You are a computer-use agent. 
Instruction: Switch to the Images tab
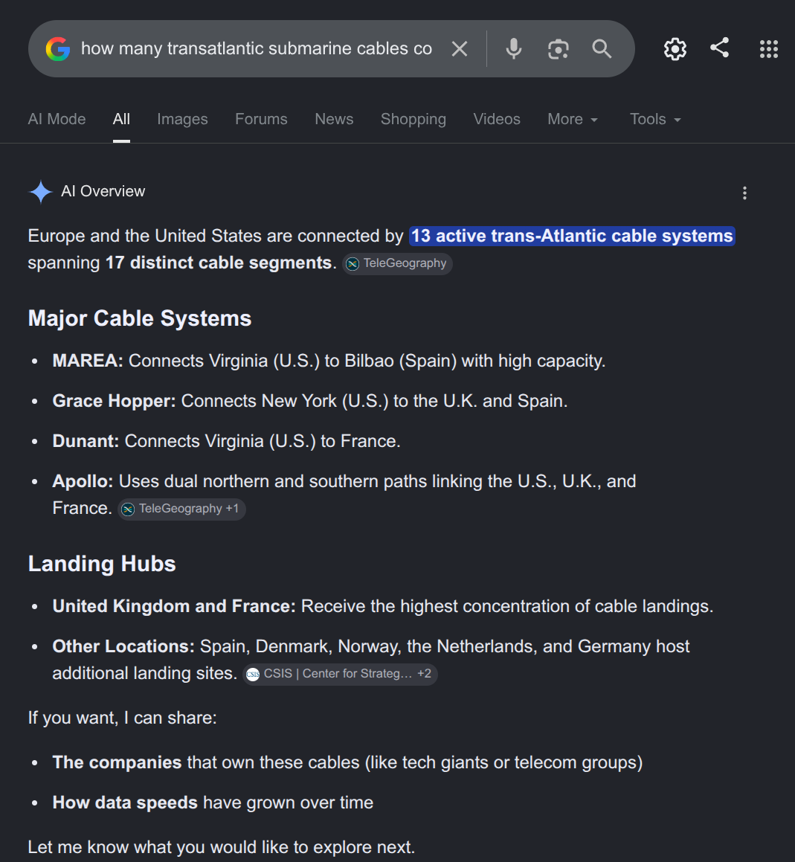click(182, 119)
